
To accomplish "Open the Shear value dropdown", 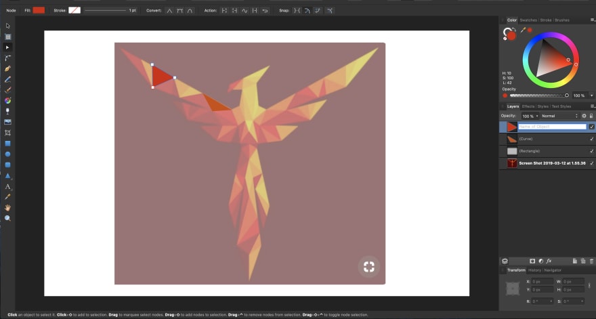I will coord(582,301).
